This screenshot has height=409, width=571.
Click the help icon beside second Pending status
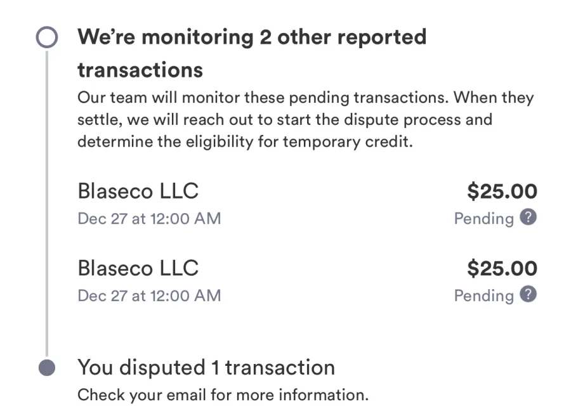click(x=528, y=294)
